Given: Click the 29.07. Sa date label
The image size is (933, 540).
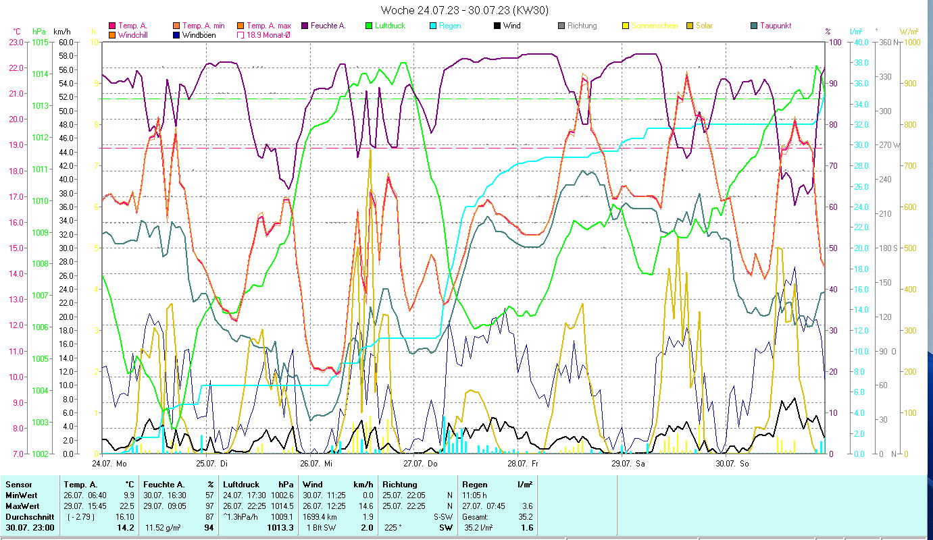Looking at the screenshot, I should pos(628,464).
